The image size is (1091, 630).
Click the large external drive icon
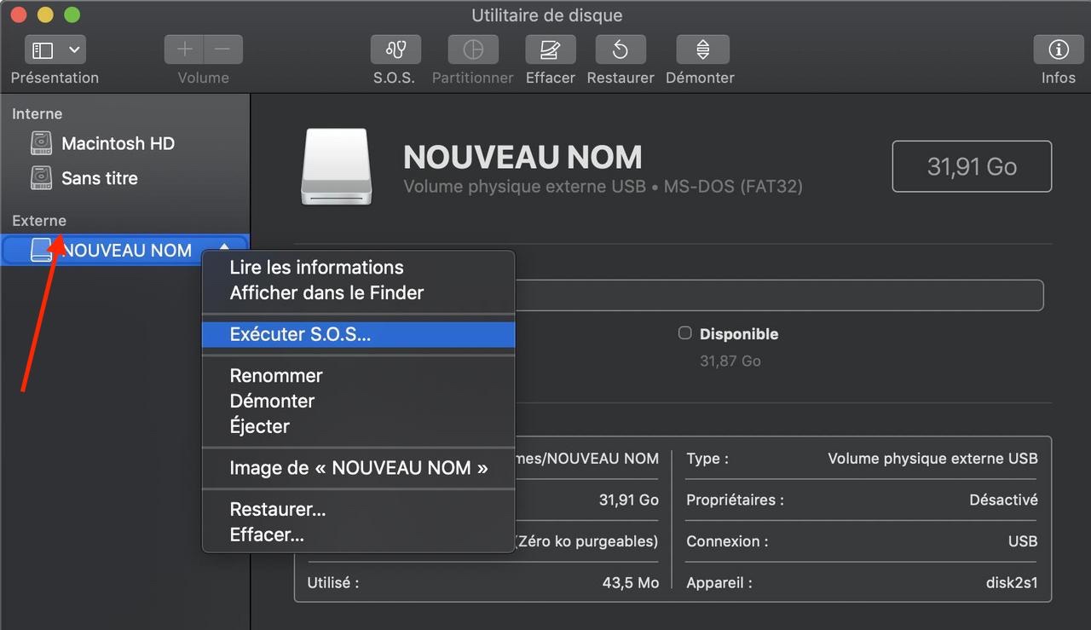[336, 166]
